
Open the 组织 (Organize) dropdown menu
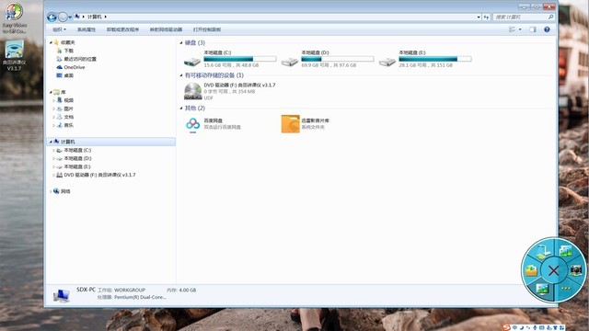tap(59, 29)
